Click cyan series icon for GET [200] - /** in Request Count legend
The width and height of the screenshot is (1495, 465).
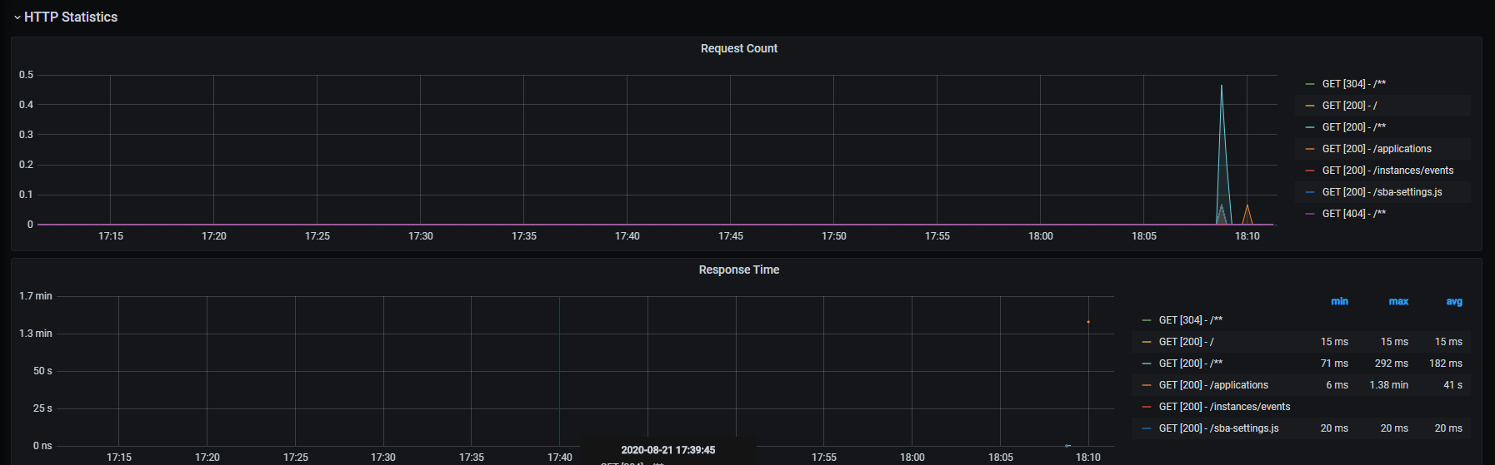click(1310, 127)
